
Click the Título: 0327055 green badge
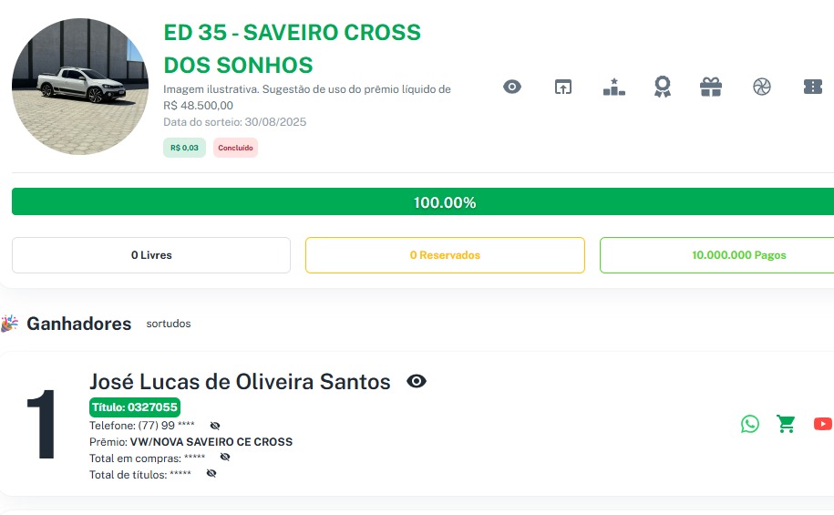tap(135, 407)
